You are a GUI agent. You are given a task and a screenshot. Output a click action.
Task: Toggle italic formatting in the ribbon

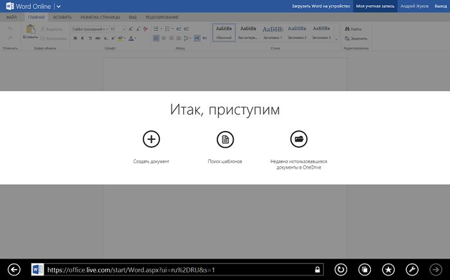tap(82, 39)
